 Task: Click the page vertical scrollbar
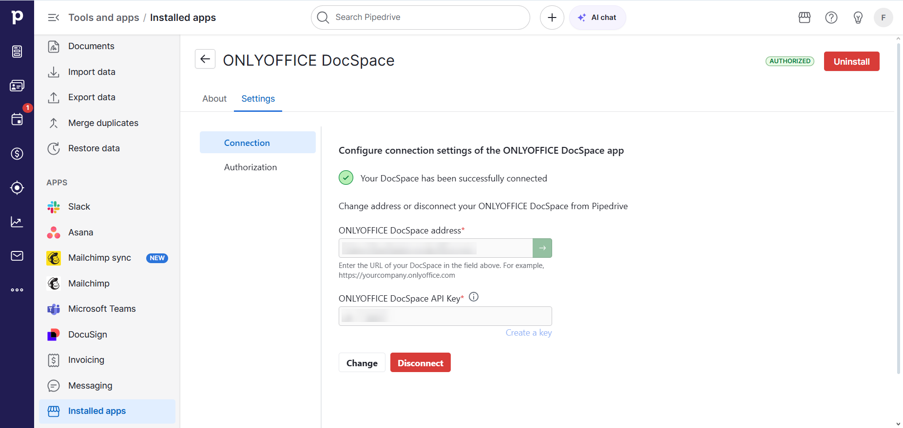coord(898,209)
